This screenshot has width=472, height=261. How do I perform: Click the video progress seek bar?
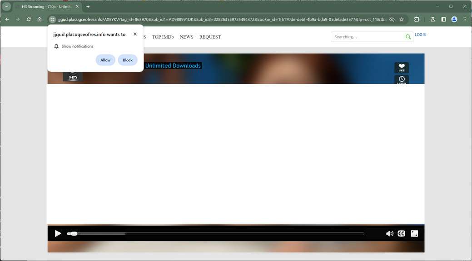[x=215, y=234]
